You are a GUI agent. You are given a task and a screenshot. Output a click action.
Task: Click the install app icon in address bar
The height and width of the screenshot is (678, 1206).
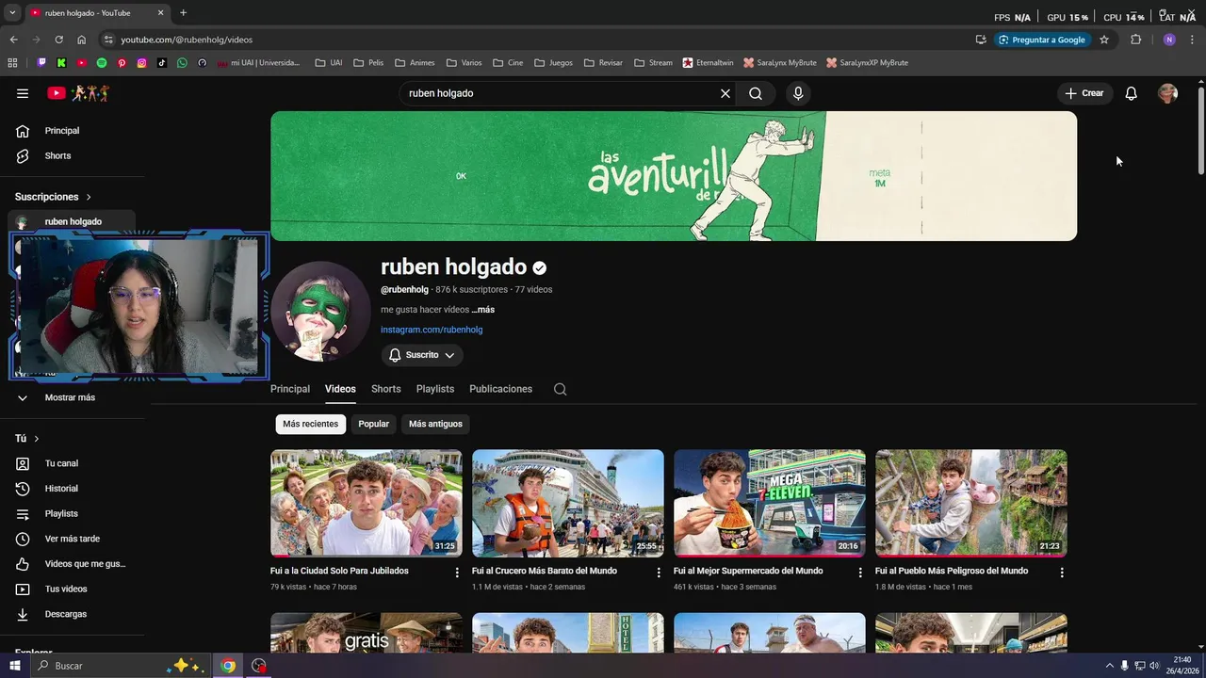pyautogui.click(x=981, y=40)
